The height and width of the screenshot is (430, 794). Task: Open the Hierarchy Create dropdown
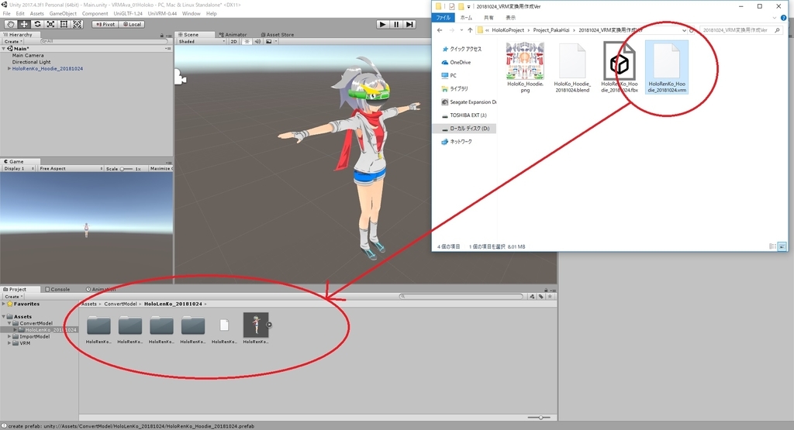pos(13,42)
